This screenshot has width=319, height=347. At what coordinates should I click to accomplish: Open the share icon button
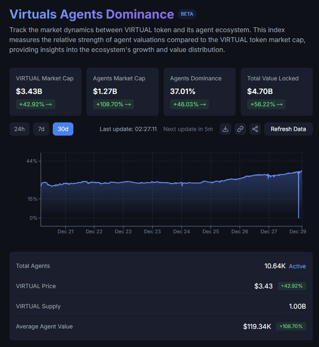255,129
